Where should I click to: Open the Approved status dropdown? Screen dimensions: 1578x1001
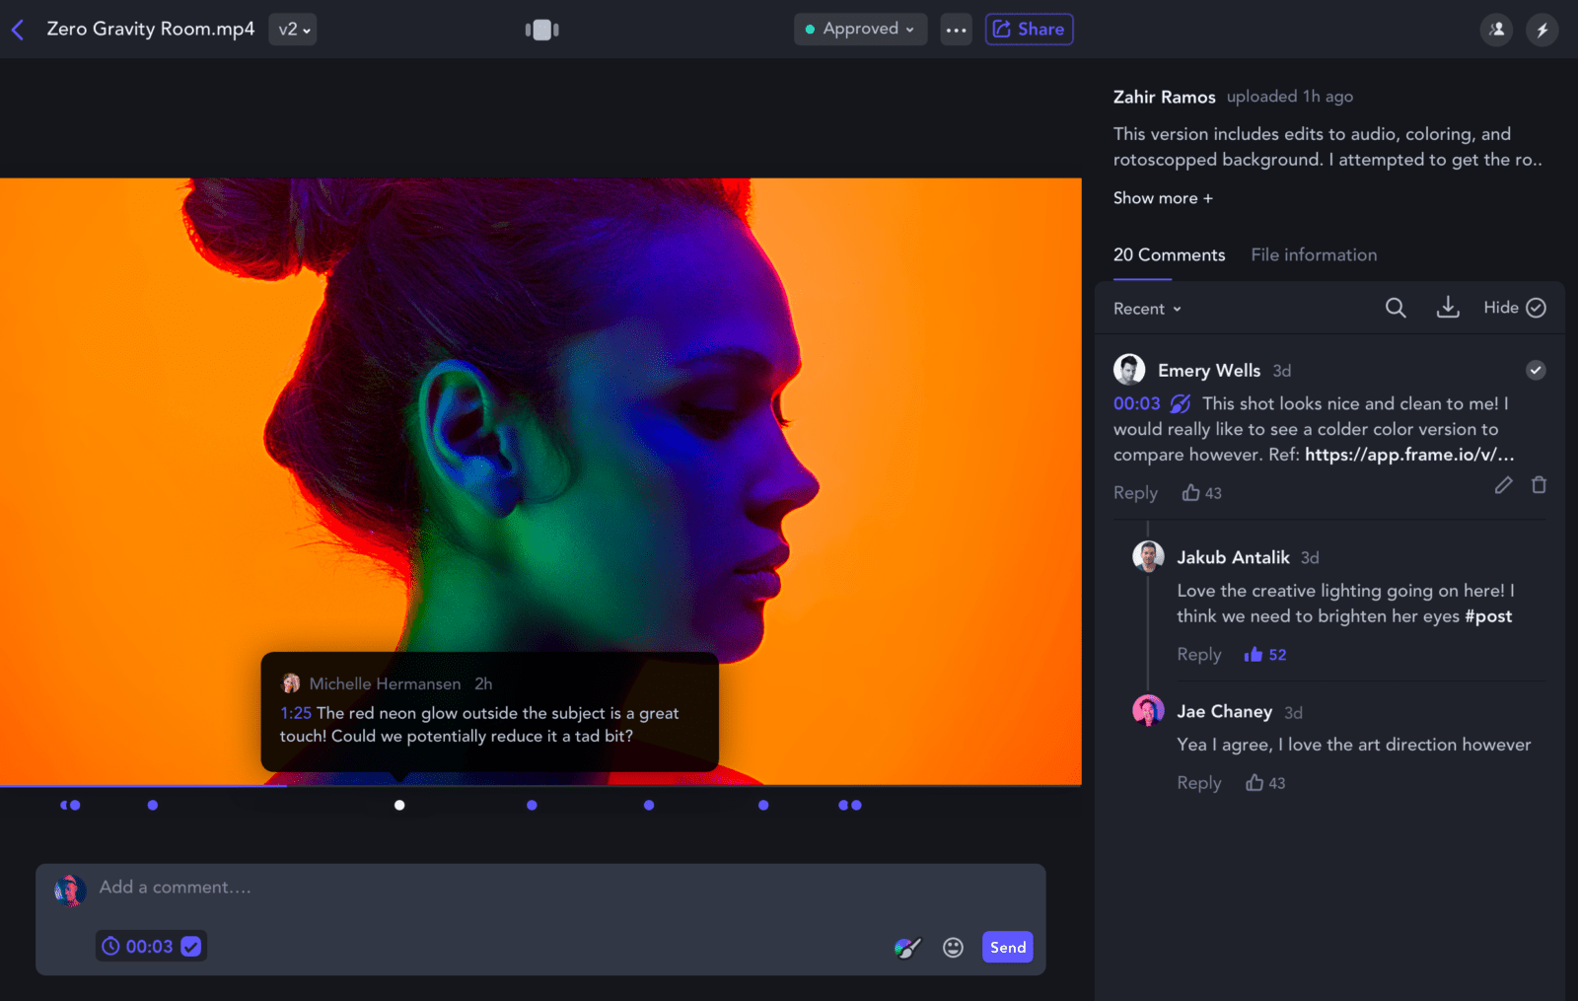pos(858,29)
